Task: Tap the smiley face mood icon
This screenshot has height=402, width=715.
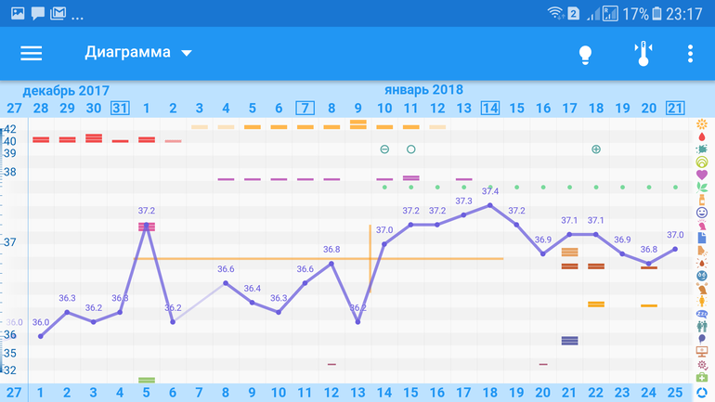Action: coord(702,213)
